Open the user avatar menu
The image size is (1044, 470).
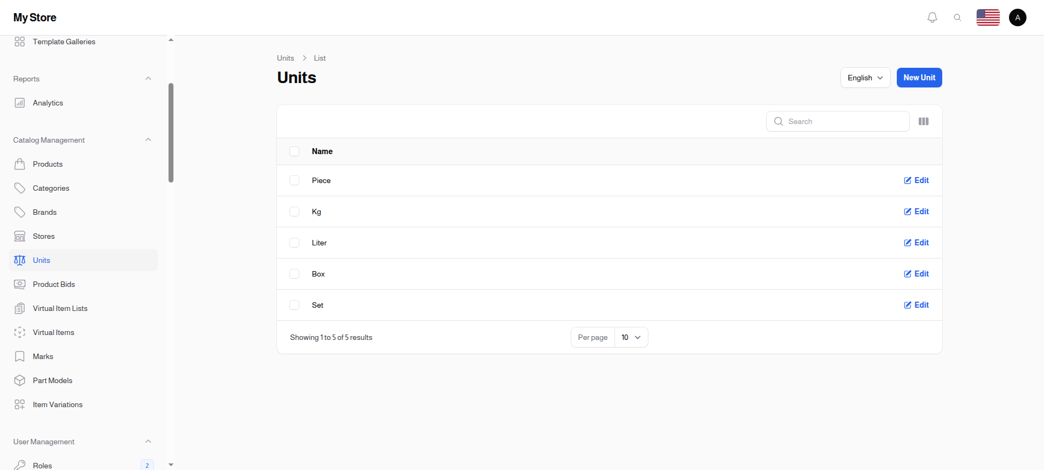click(x=1017, y=17)
